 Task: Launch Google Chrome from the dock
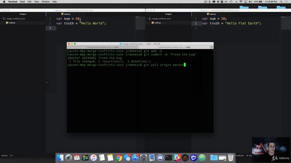(x=119, y=158)
